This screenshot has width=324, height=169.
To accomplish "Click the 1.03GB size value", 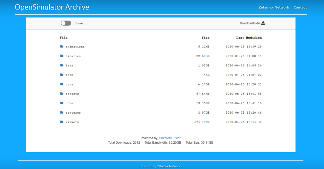I will (204, 66).
